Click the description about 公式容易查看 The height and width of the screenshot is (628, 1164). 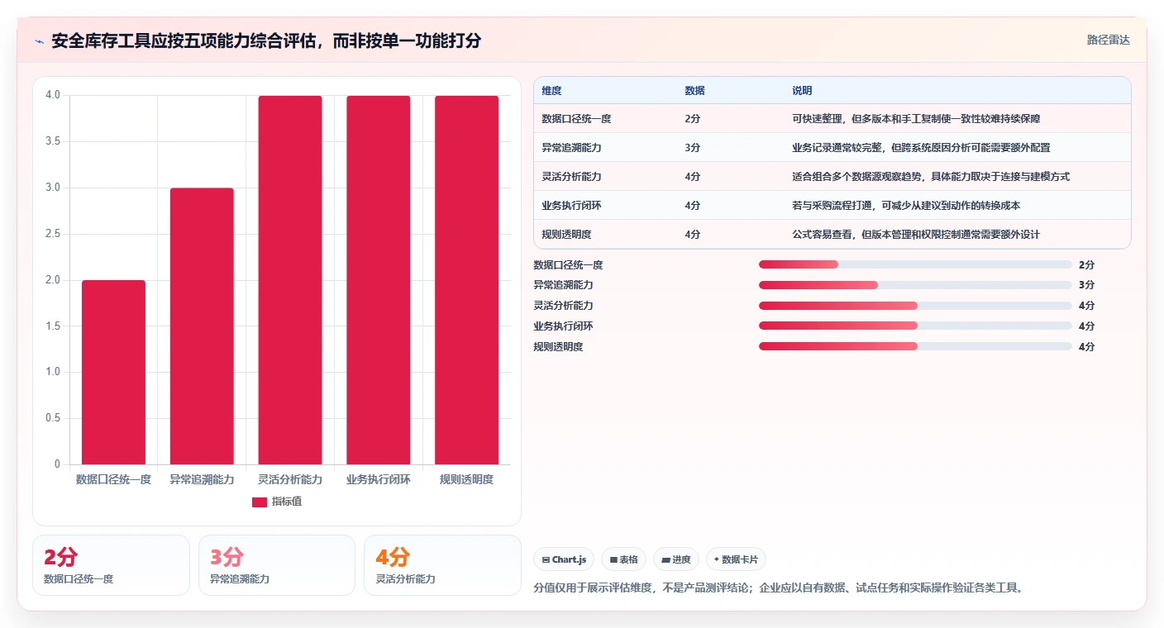pos(916,235)
